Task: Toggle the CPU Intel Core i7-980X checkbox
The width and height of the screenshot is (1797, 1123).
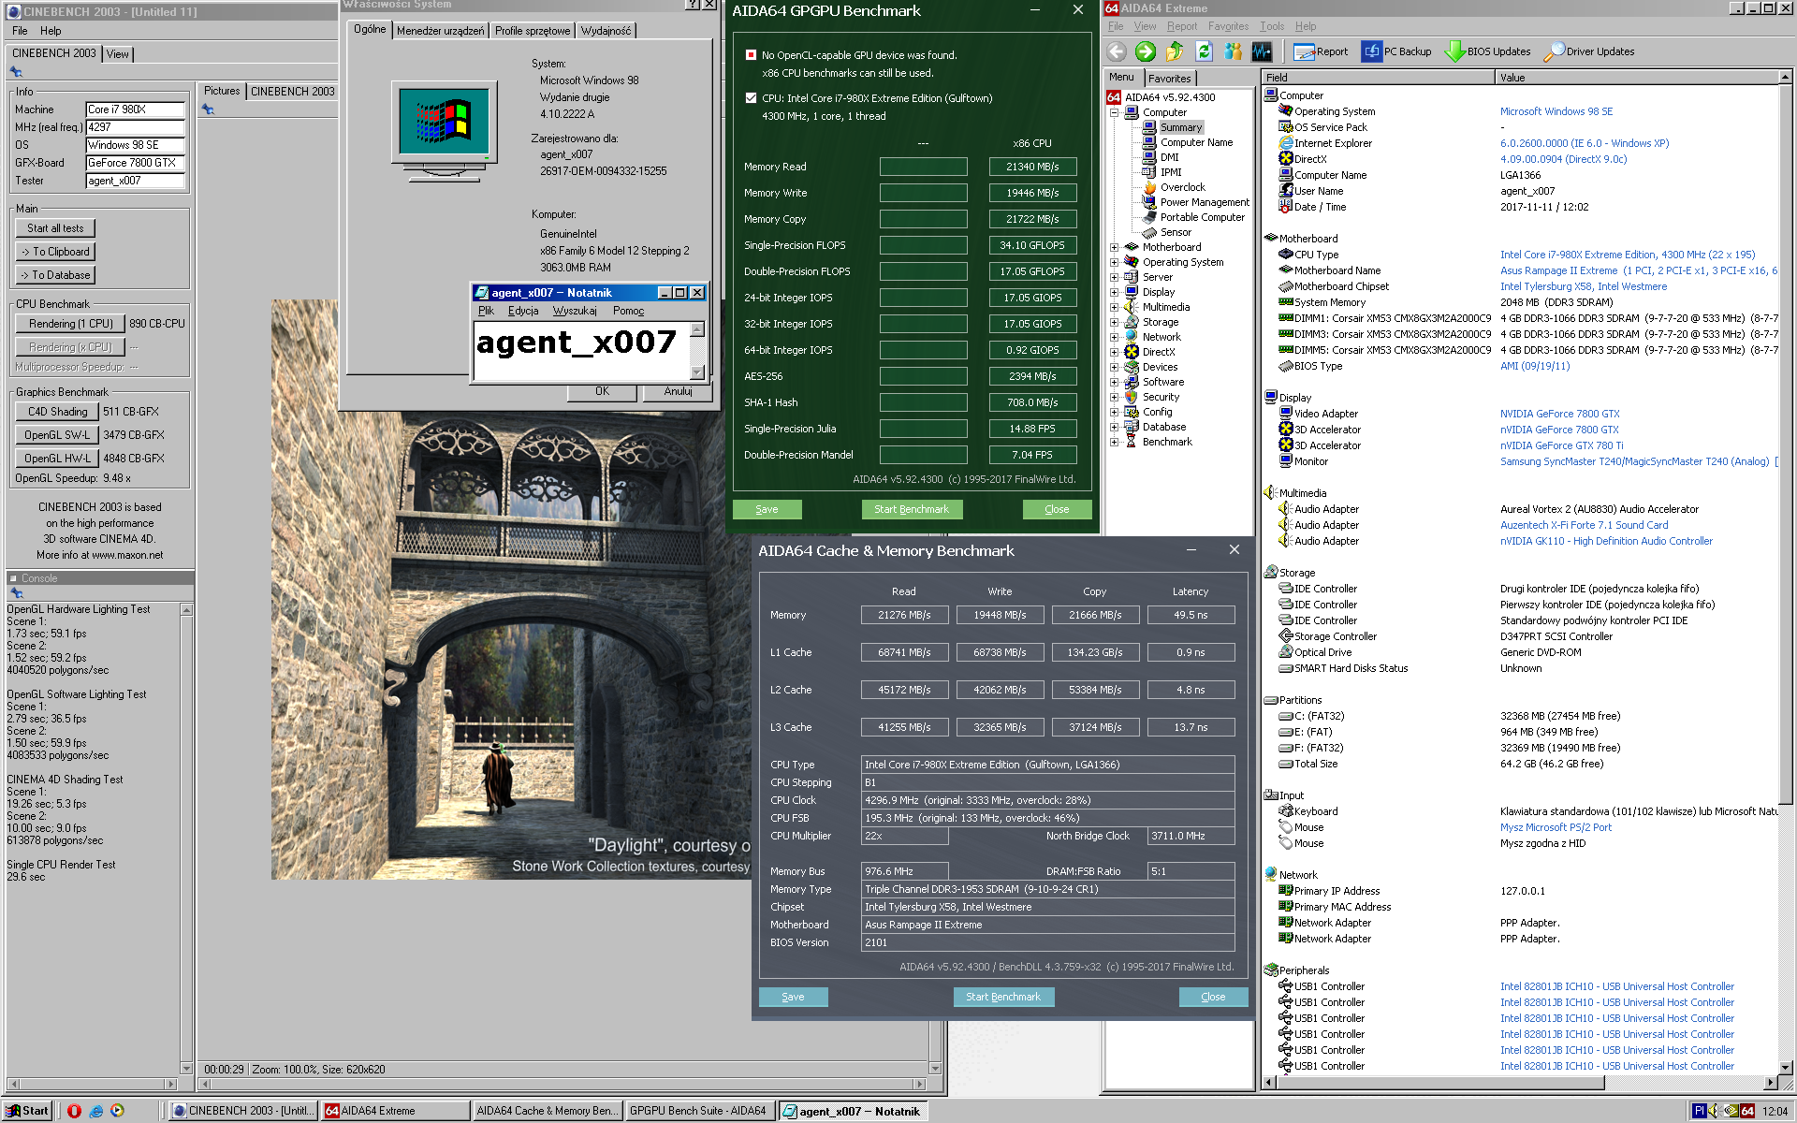Action: [751, 97]
